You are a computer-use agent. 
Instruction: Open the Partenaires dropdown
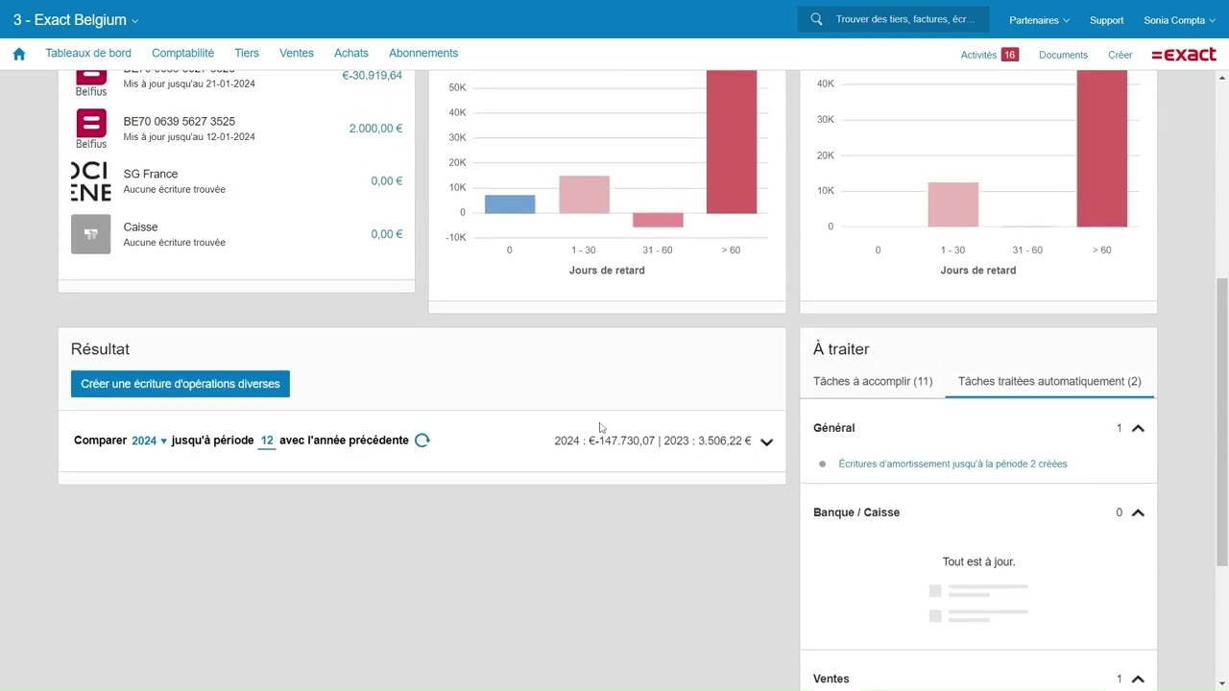(x=1039, y=20)
